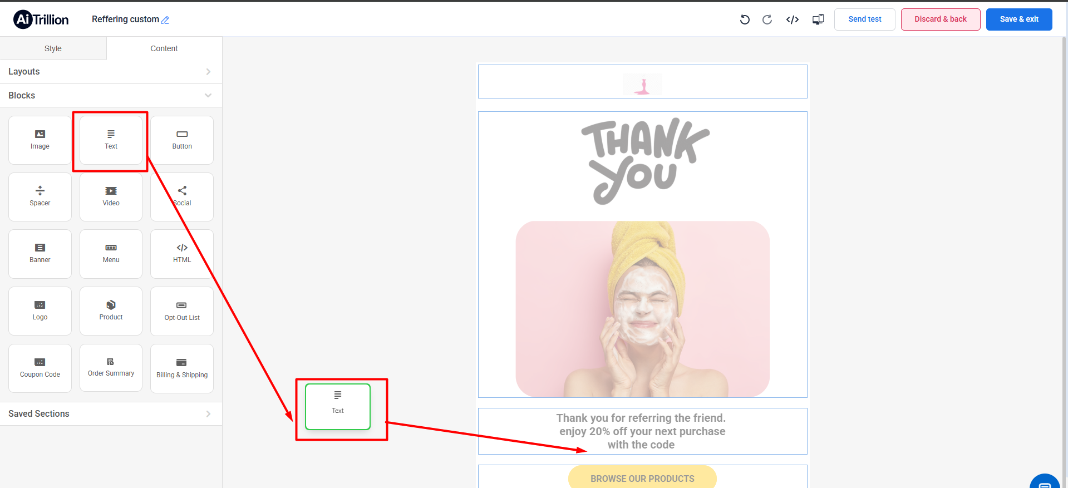Expand the Layouts section
The height and width of the screenshot is (488, 1068).
(x=111, y=72)
